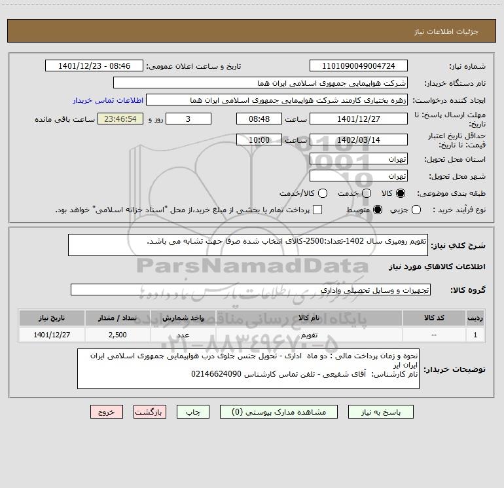Screen dimensions: 504x488
Task: Click the delivery city تهران field
Action: click(359, 176)
